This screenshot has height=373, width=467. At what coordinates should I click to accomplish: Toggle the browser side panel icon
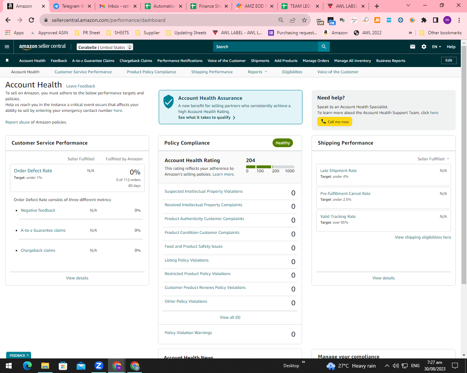(435, 20)
